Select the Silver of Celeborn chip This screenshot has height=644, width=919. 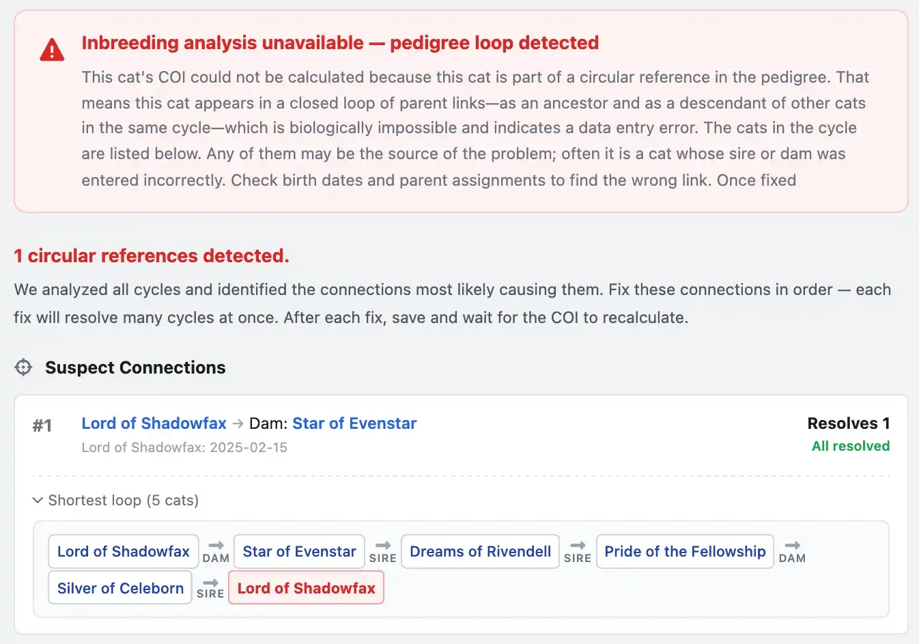119,587
